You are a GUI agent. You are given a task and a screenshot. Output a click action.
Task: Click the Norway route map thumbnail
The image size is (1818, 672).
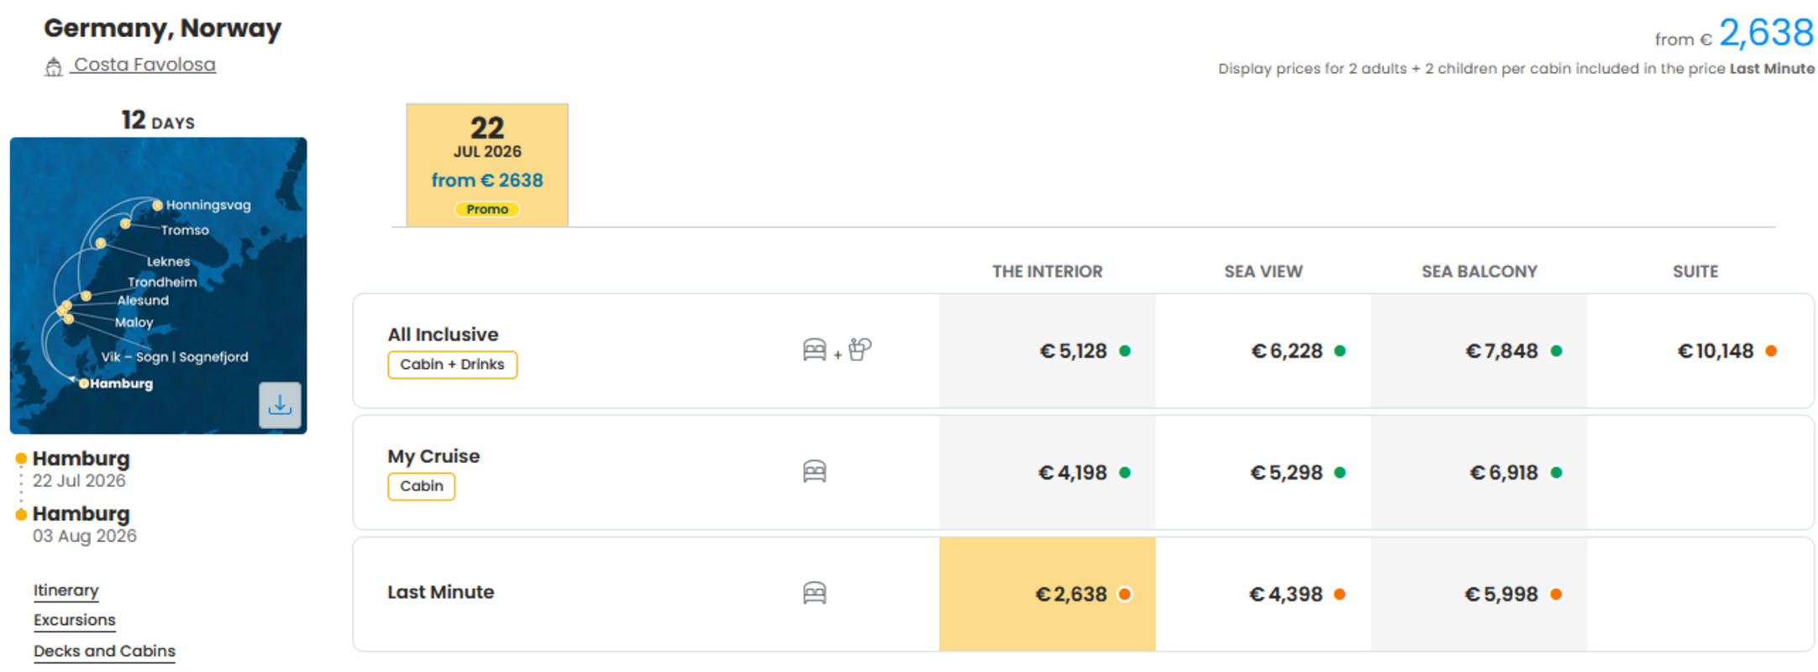[158, 286]
